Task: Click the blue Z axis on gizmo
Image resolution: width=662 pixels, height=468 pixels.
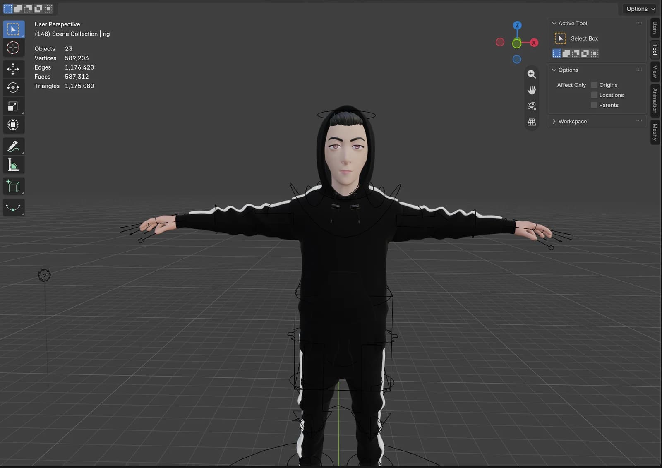Action: pos(517,25)
